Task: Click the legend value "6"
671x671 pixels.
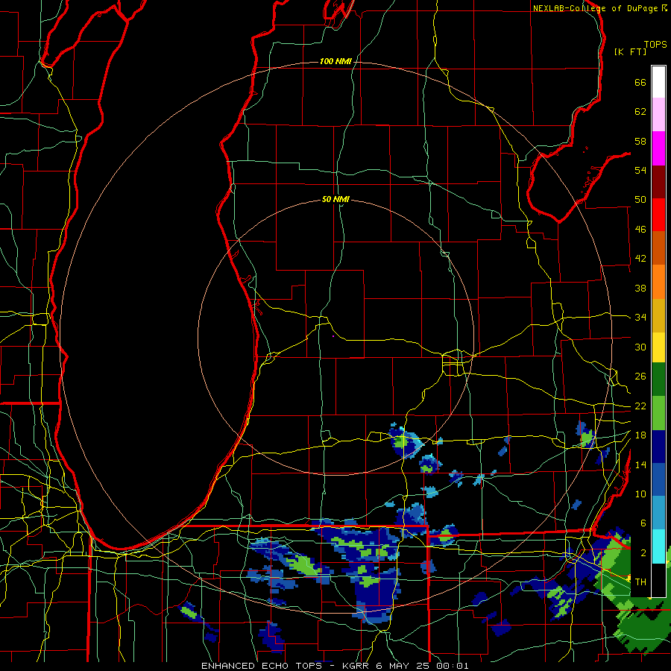Action: pyautogui.click(x=643, y=523)
